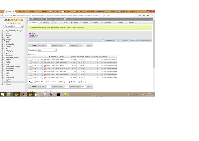Image resolution: width=199 pixels, height=141 pixels.
Task: Click the top Start row input field
Action: 48,45
